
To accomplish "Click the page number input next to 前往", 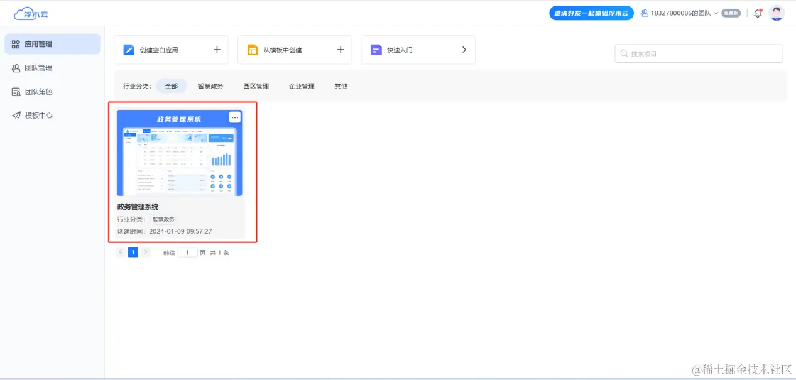I will click(186, 252).
